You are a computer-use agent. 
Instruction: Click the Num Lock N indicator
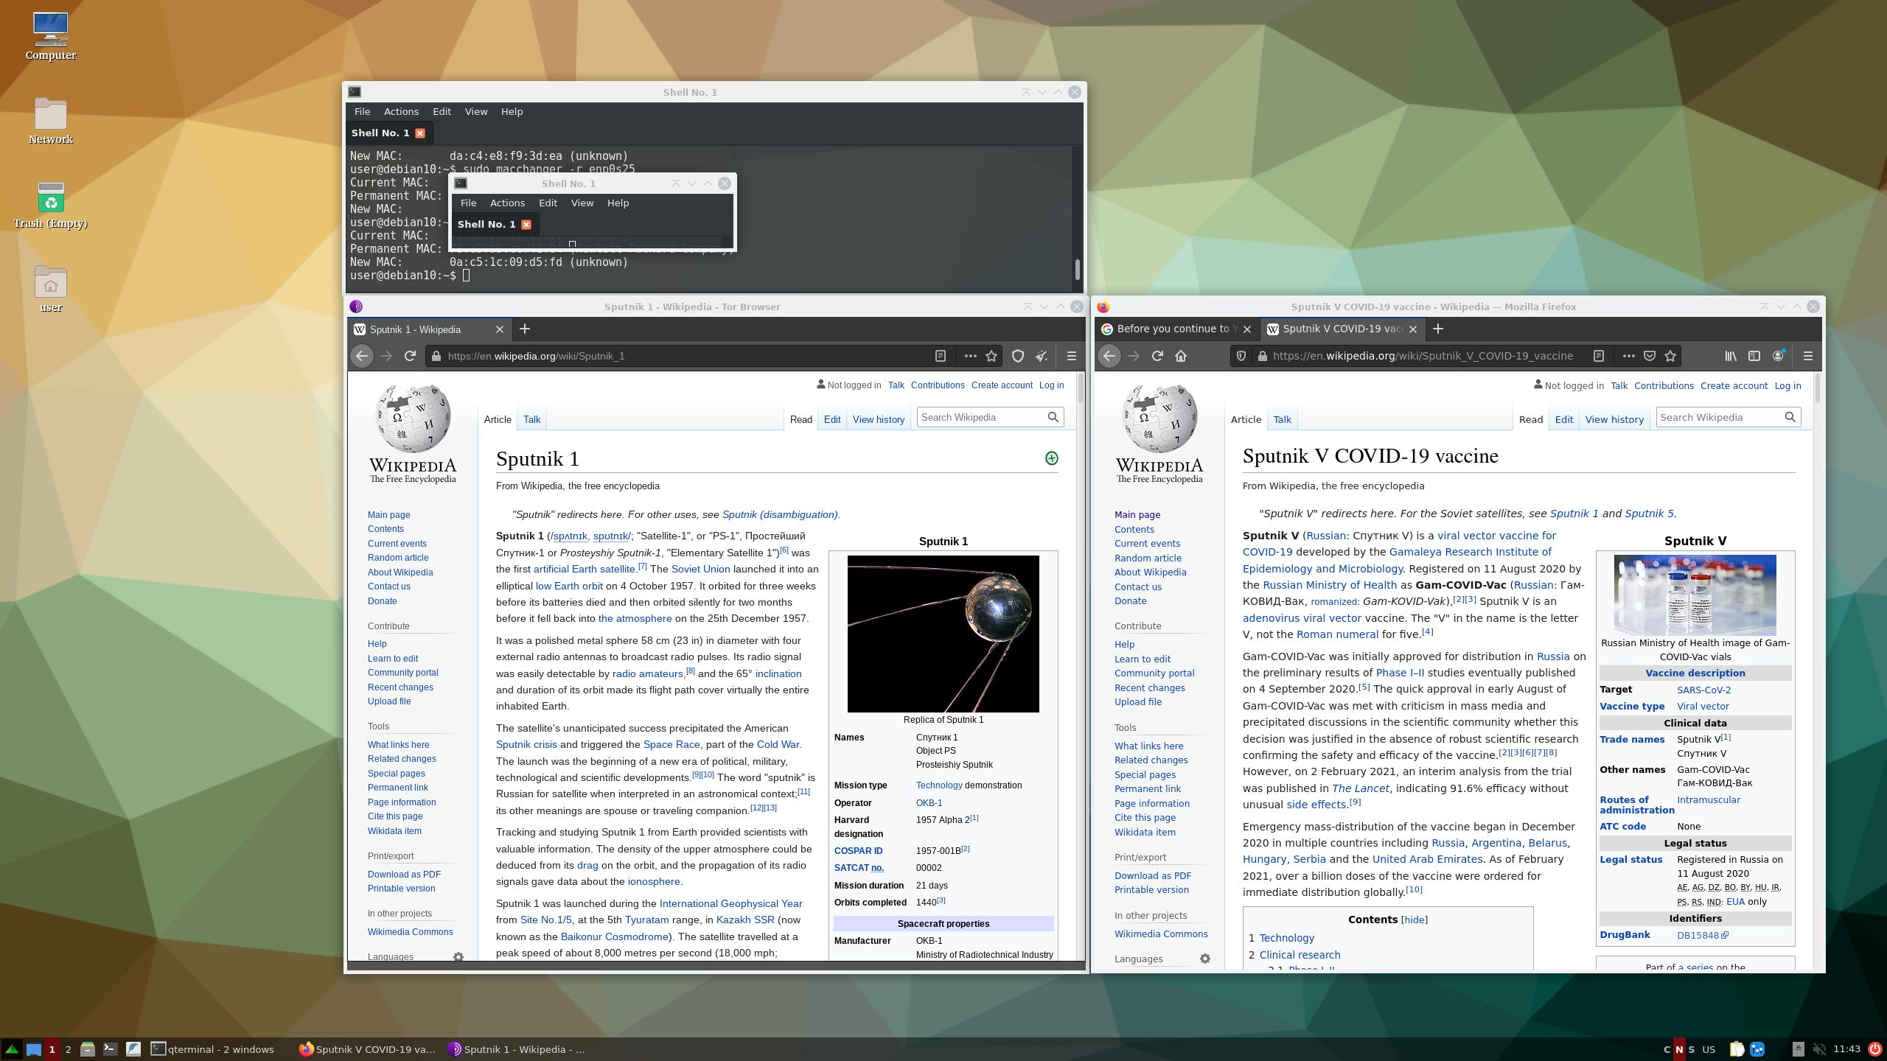click(1679, 1049)
